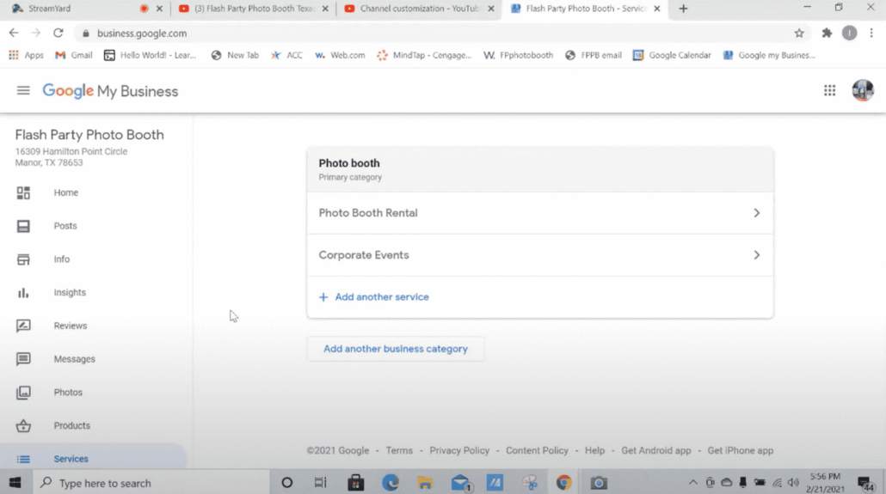Open Reviews section in sidebar

click(x=70, y=326)
